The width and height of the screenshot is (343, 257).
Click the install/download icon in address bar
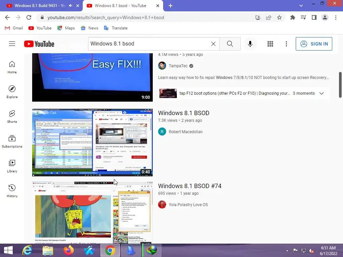pyautogui.click(x=258, y=17)
